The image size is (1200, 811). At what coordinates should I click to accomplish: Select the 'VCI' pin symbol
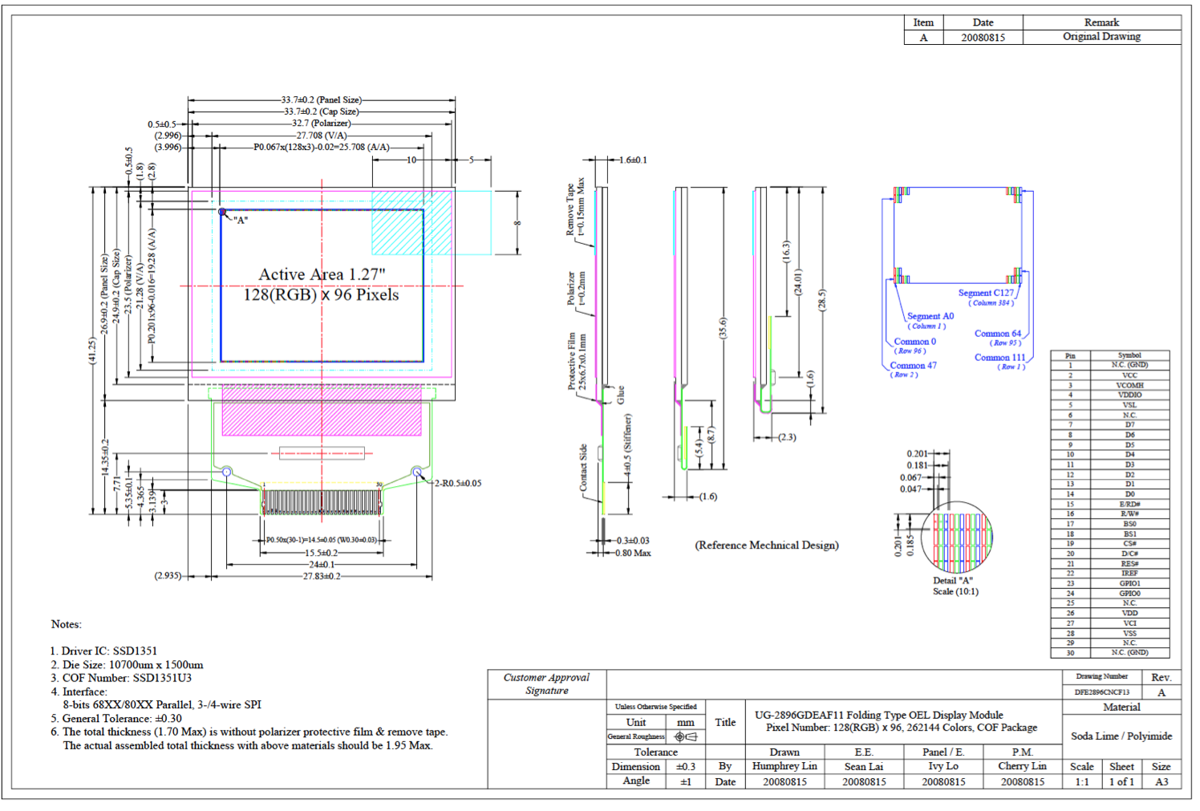pyautogui.click(x=1129, y=623)
